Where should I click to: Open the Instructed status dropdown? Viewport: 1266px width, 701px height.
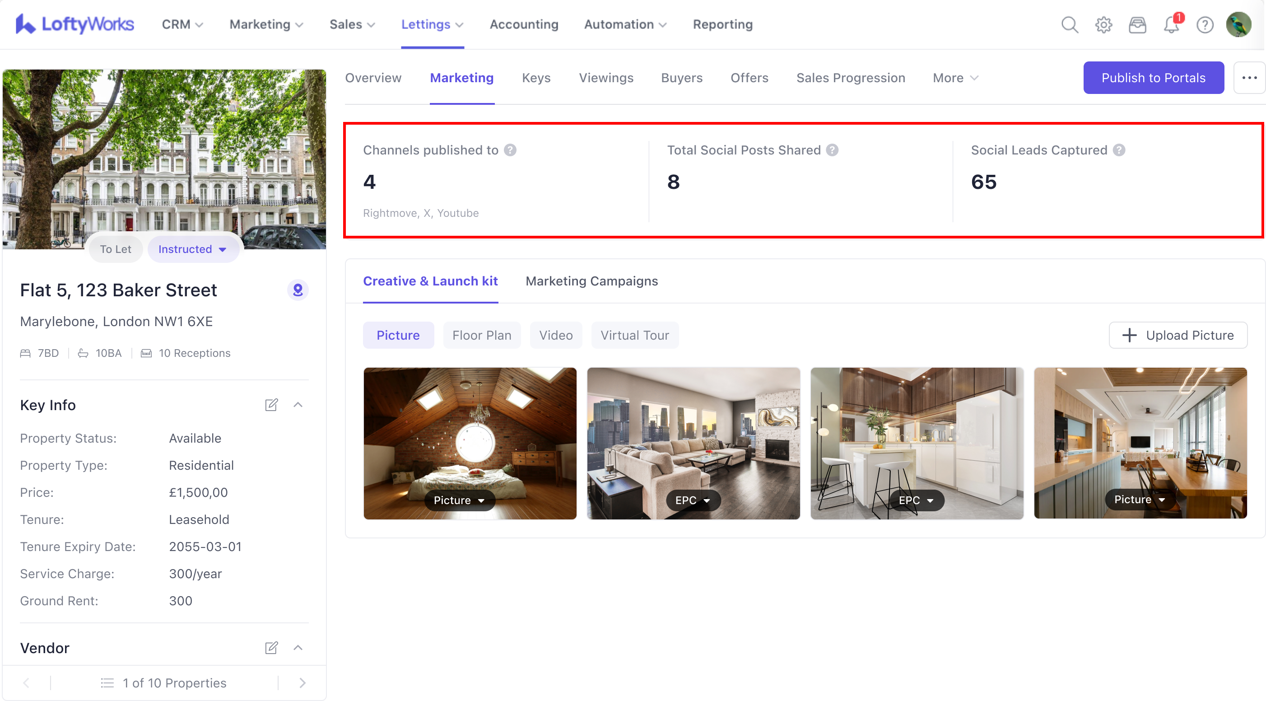[x=193, y=249]
